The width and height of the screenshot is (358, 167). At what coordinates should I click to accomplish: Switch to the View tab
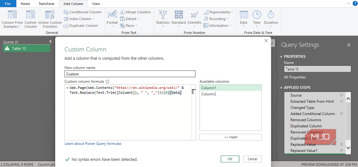[96, 4]
